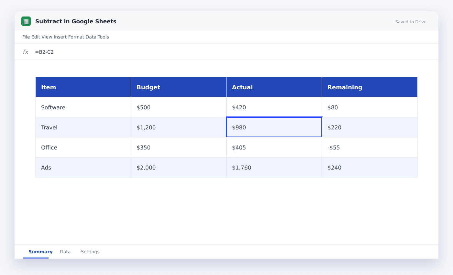
Task: Click the document title Subtract in Google Sheets
Action: pos(76,21)
